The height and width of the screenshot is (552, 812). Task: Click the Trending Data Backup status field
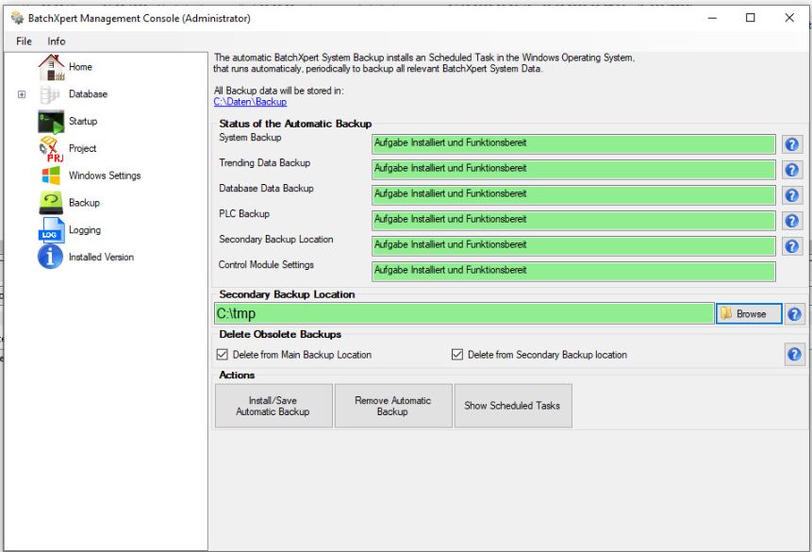coord(573,170)
